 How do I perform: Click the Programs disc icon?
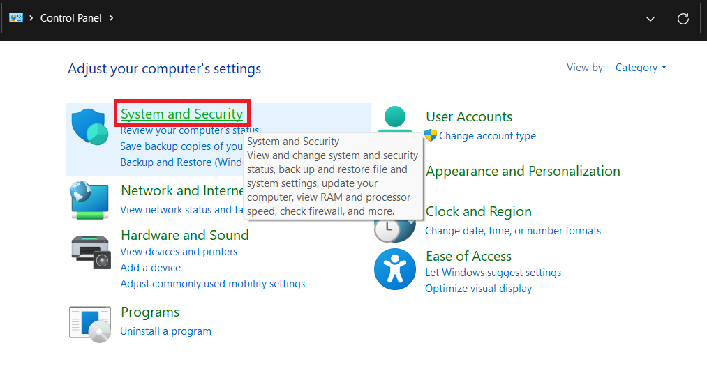(x=90, y=324)
